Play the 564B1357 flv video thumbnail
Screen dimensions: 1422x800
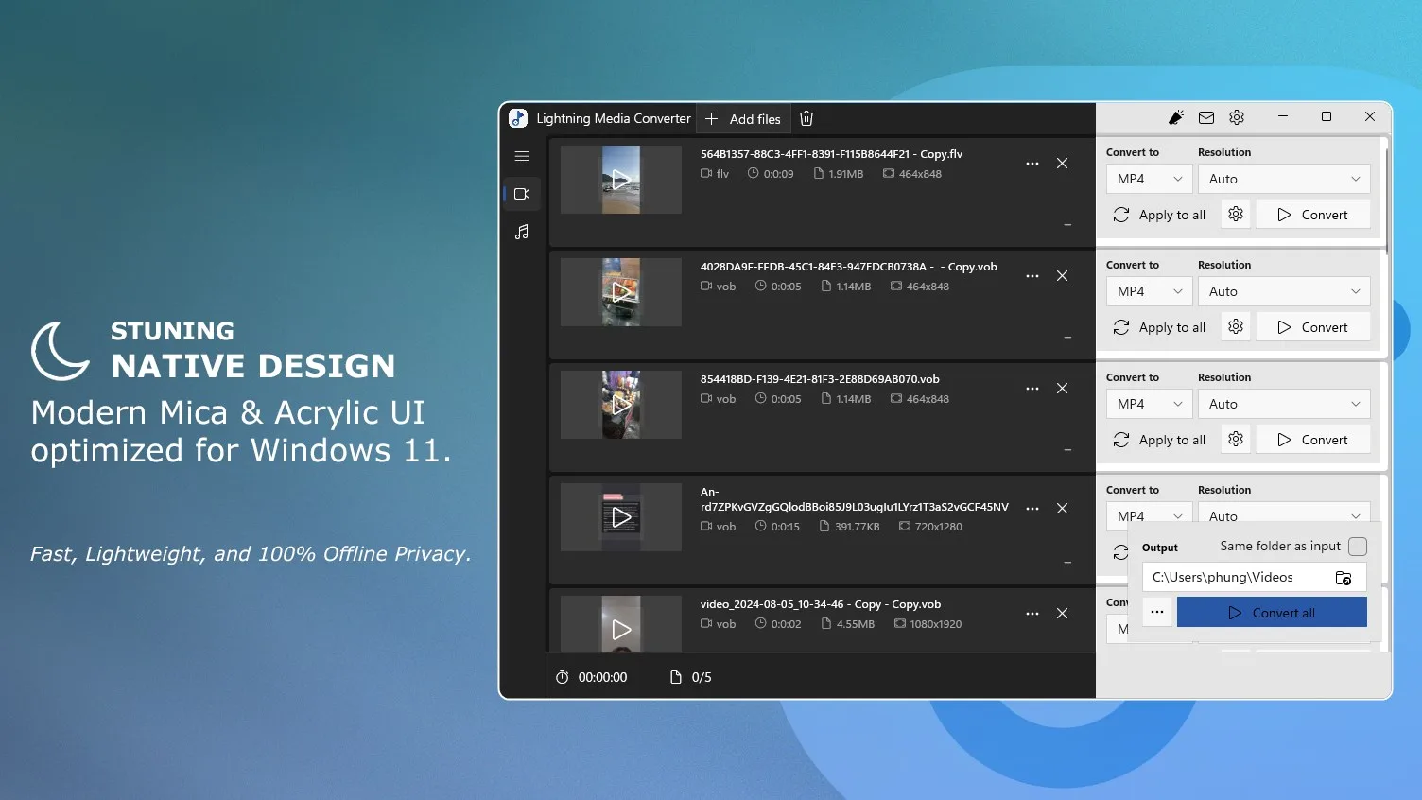621,180
